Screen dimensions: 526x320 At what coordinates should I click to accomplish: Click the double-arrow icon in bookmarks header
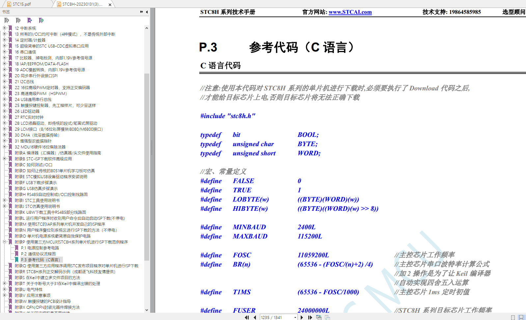(142, 12)
